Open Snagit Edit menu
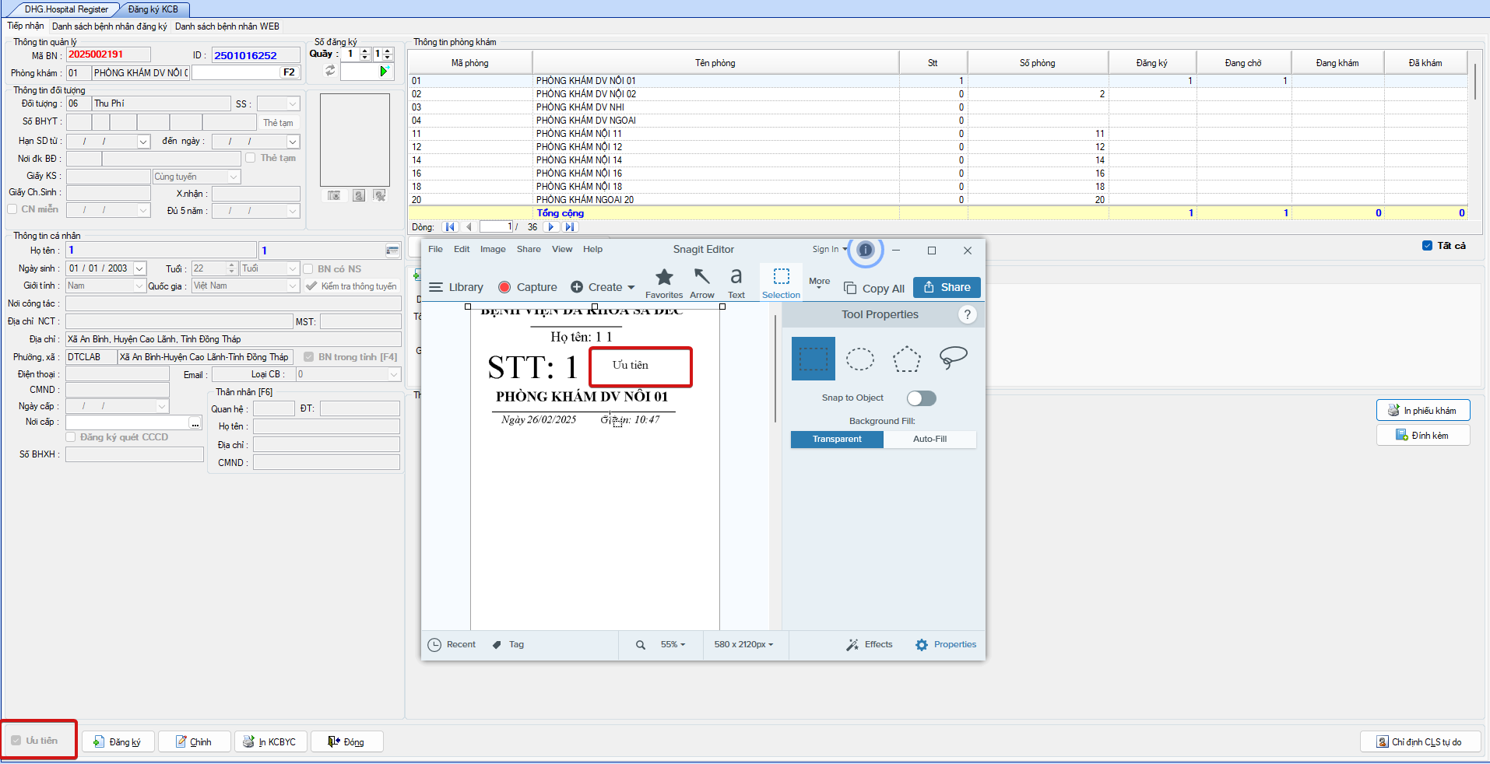 (462, 250)
